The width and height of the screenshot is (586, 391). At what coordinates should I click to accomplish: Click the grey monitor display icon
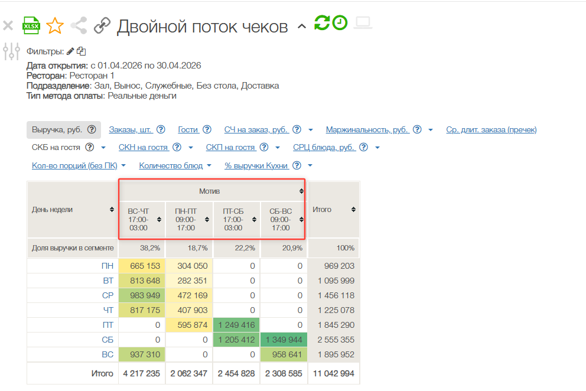[363, 23]
